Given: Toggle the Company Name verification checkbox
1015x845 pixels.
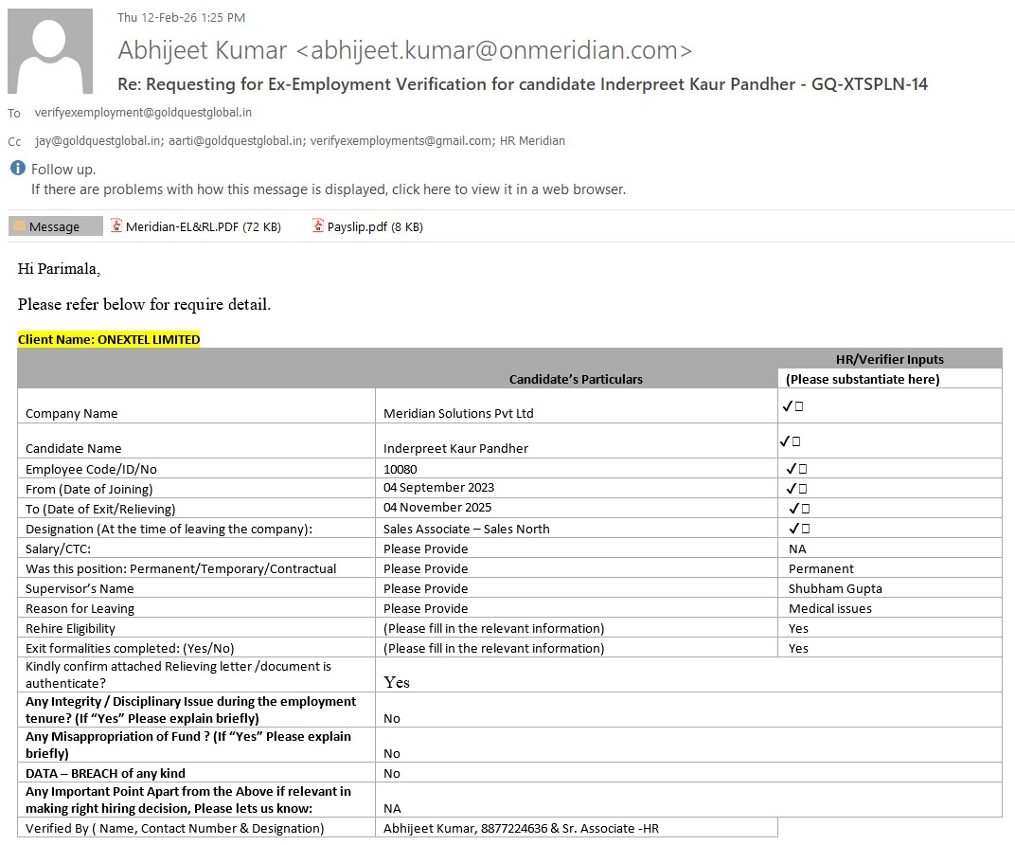Looking at the screenshot, I should pos(799,406).
